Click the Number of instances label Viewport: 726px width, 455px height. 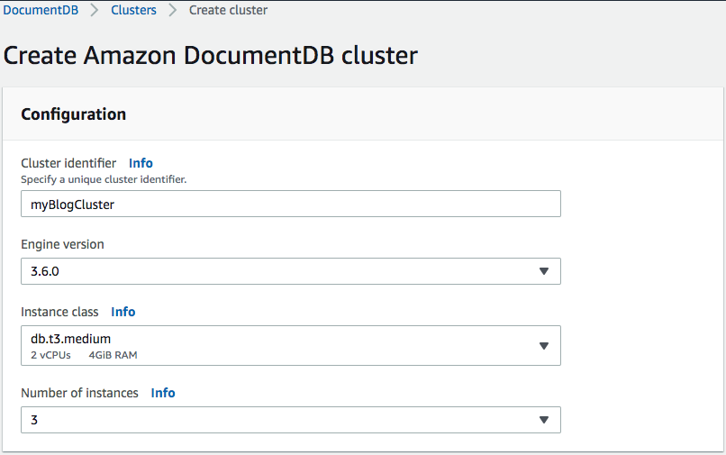(x=79, y=393)
